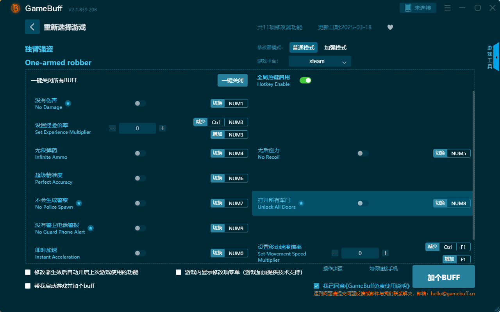
Task: Open the hamburger menu at top right
Action: (447, 8)
